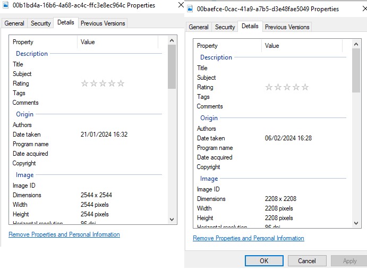Image resolution: width=367 pixels, height=269 pixels.
Task: Set second rating star in right window
Action: tap(278, 87)
